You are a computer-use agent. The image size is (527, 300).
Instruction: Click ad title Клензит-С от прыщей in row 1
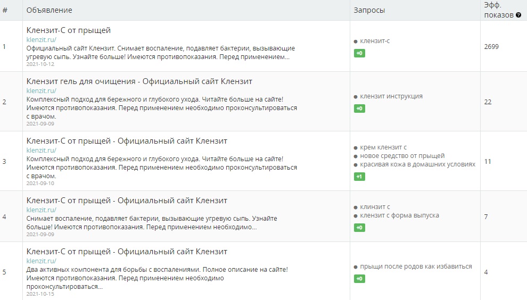pyautogui.click(x=69, y=30)
